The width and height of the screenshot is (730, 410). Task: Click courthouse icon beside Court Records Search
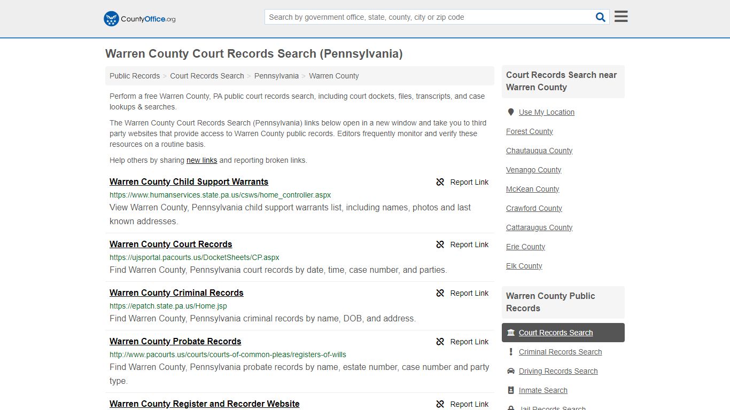(x=511, y=333)
